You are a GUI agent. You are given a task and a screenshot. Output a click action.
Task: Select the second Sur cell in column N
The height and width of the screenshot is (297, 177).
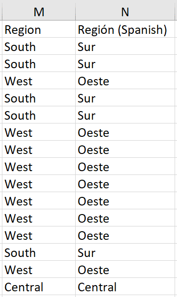tap(125, 63)
